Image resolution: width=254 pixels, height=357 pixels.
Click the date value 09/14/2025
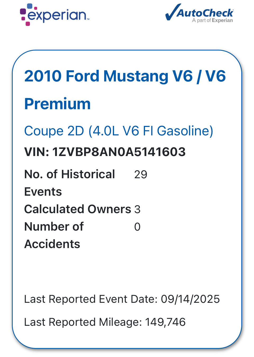pyautogui.click(x=190, y=299)
